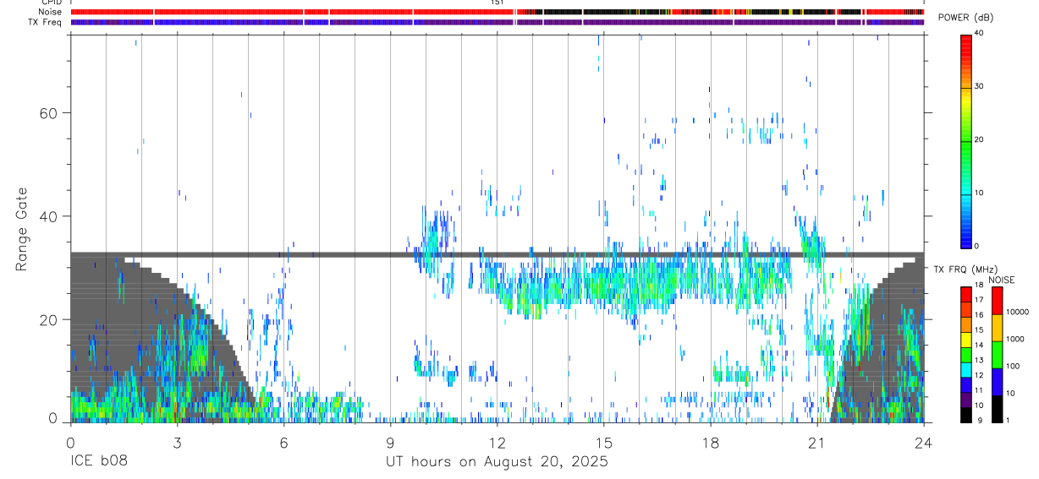Click the 3 hour tick on the UT axis
1039x479 pixels.
click(x=177, y=443)
